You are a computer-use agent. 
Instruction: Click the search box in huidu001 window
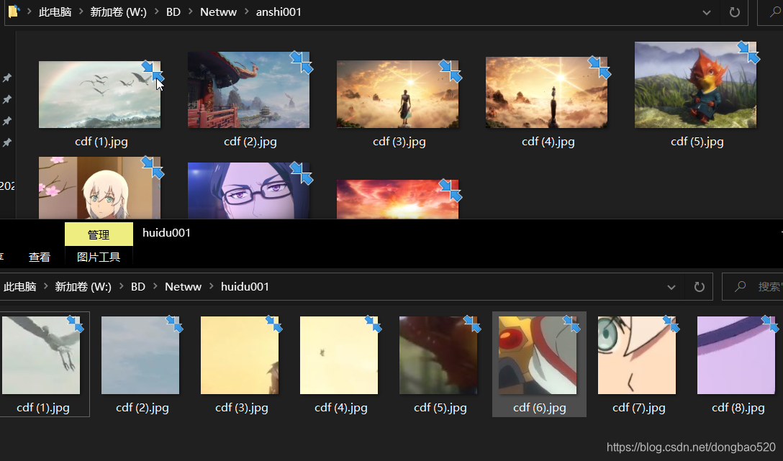click(x=753, y=286)
